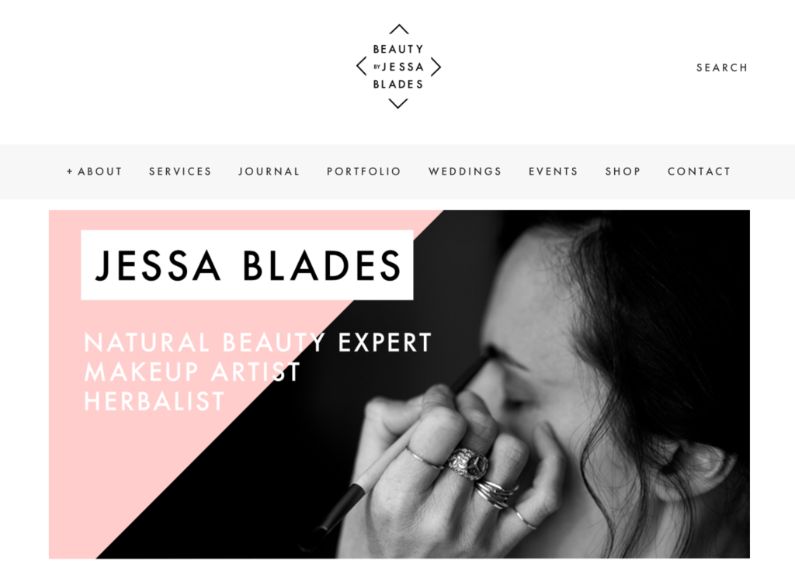The width and height of the screenshot is (795, 564).
Task: Open the Portfolio menu item
Action: point(364,171)
